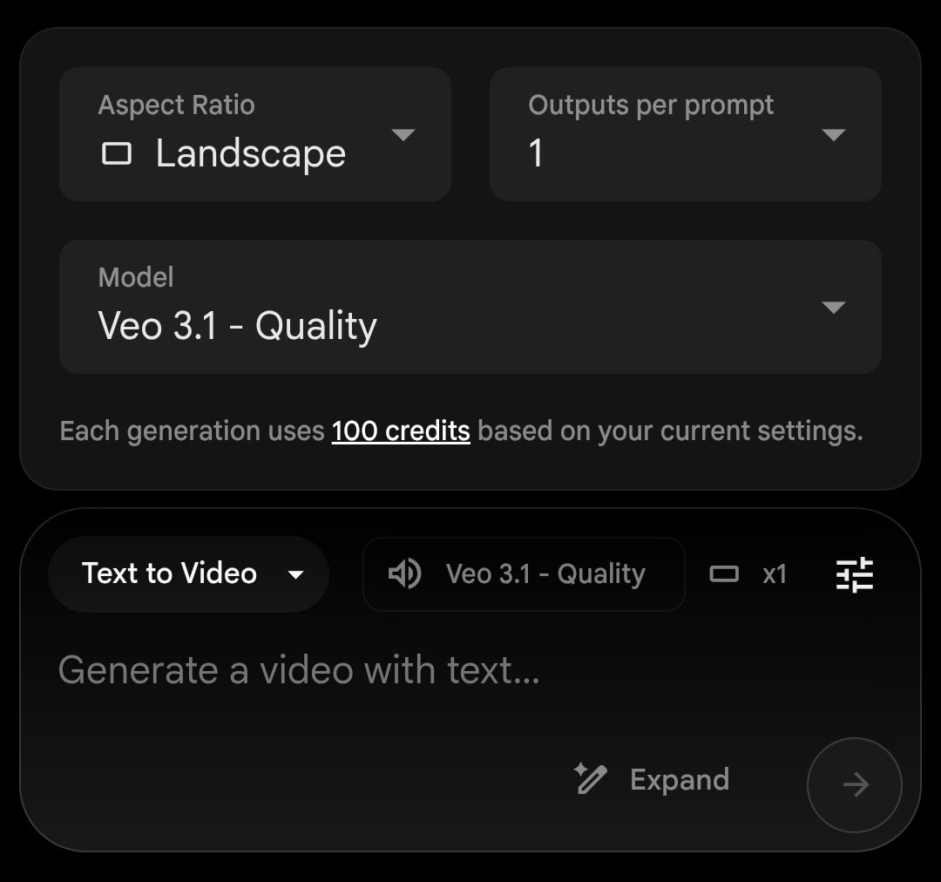Click the Model field's Veo 3.1 - Quality text
The image size is (941, 882).
click(x=238, y=327)
